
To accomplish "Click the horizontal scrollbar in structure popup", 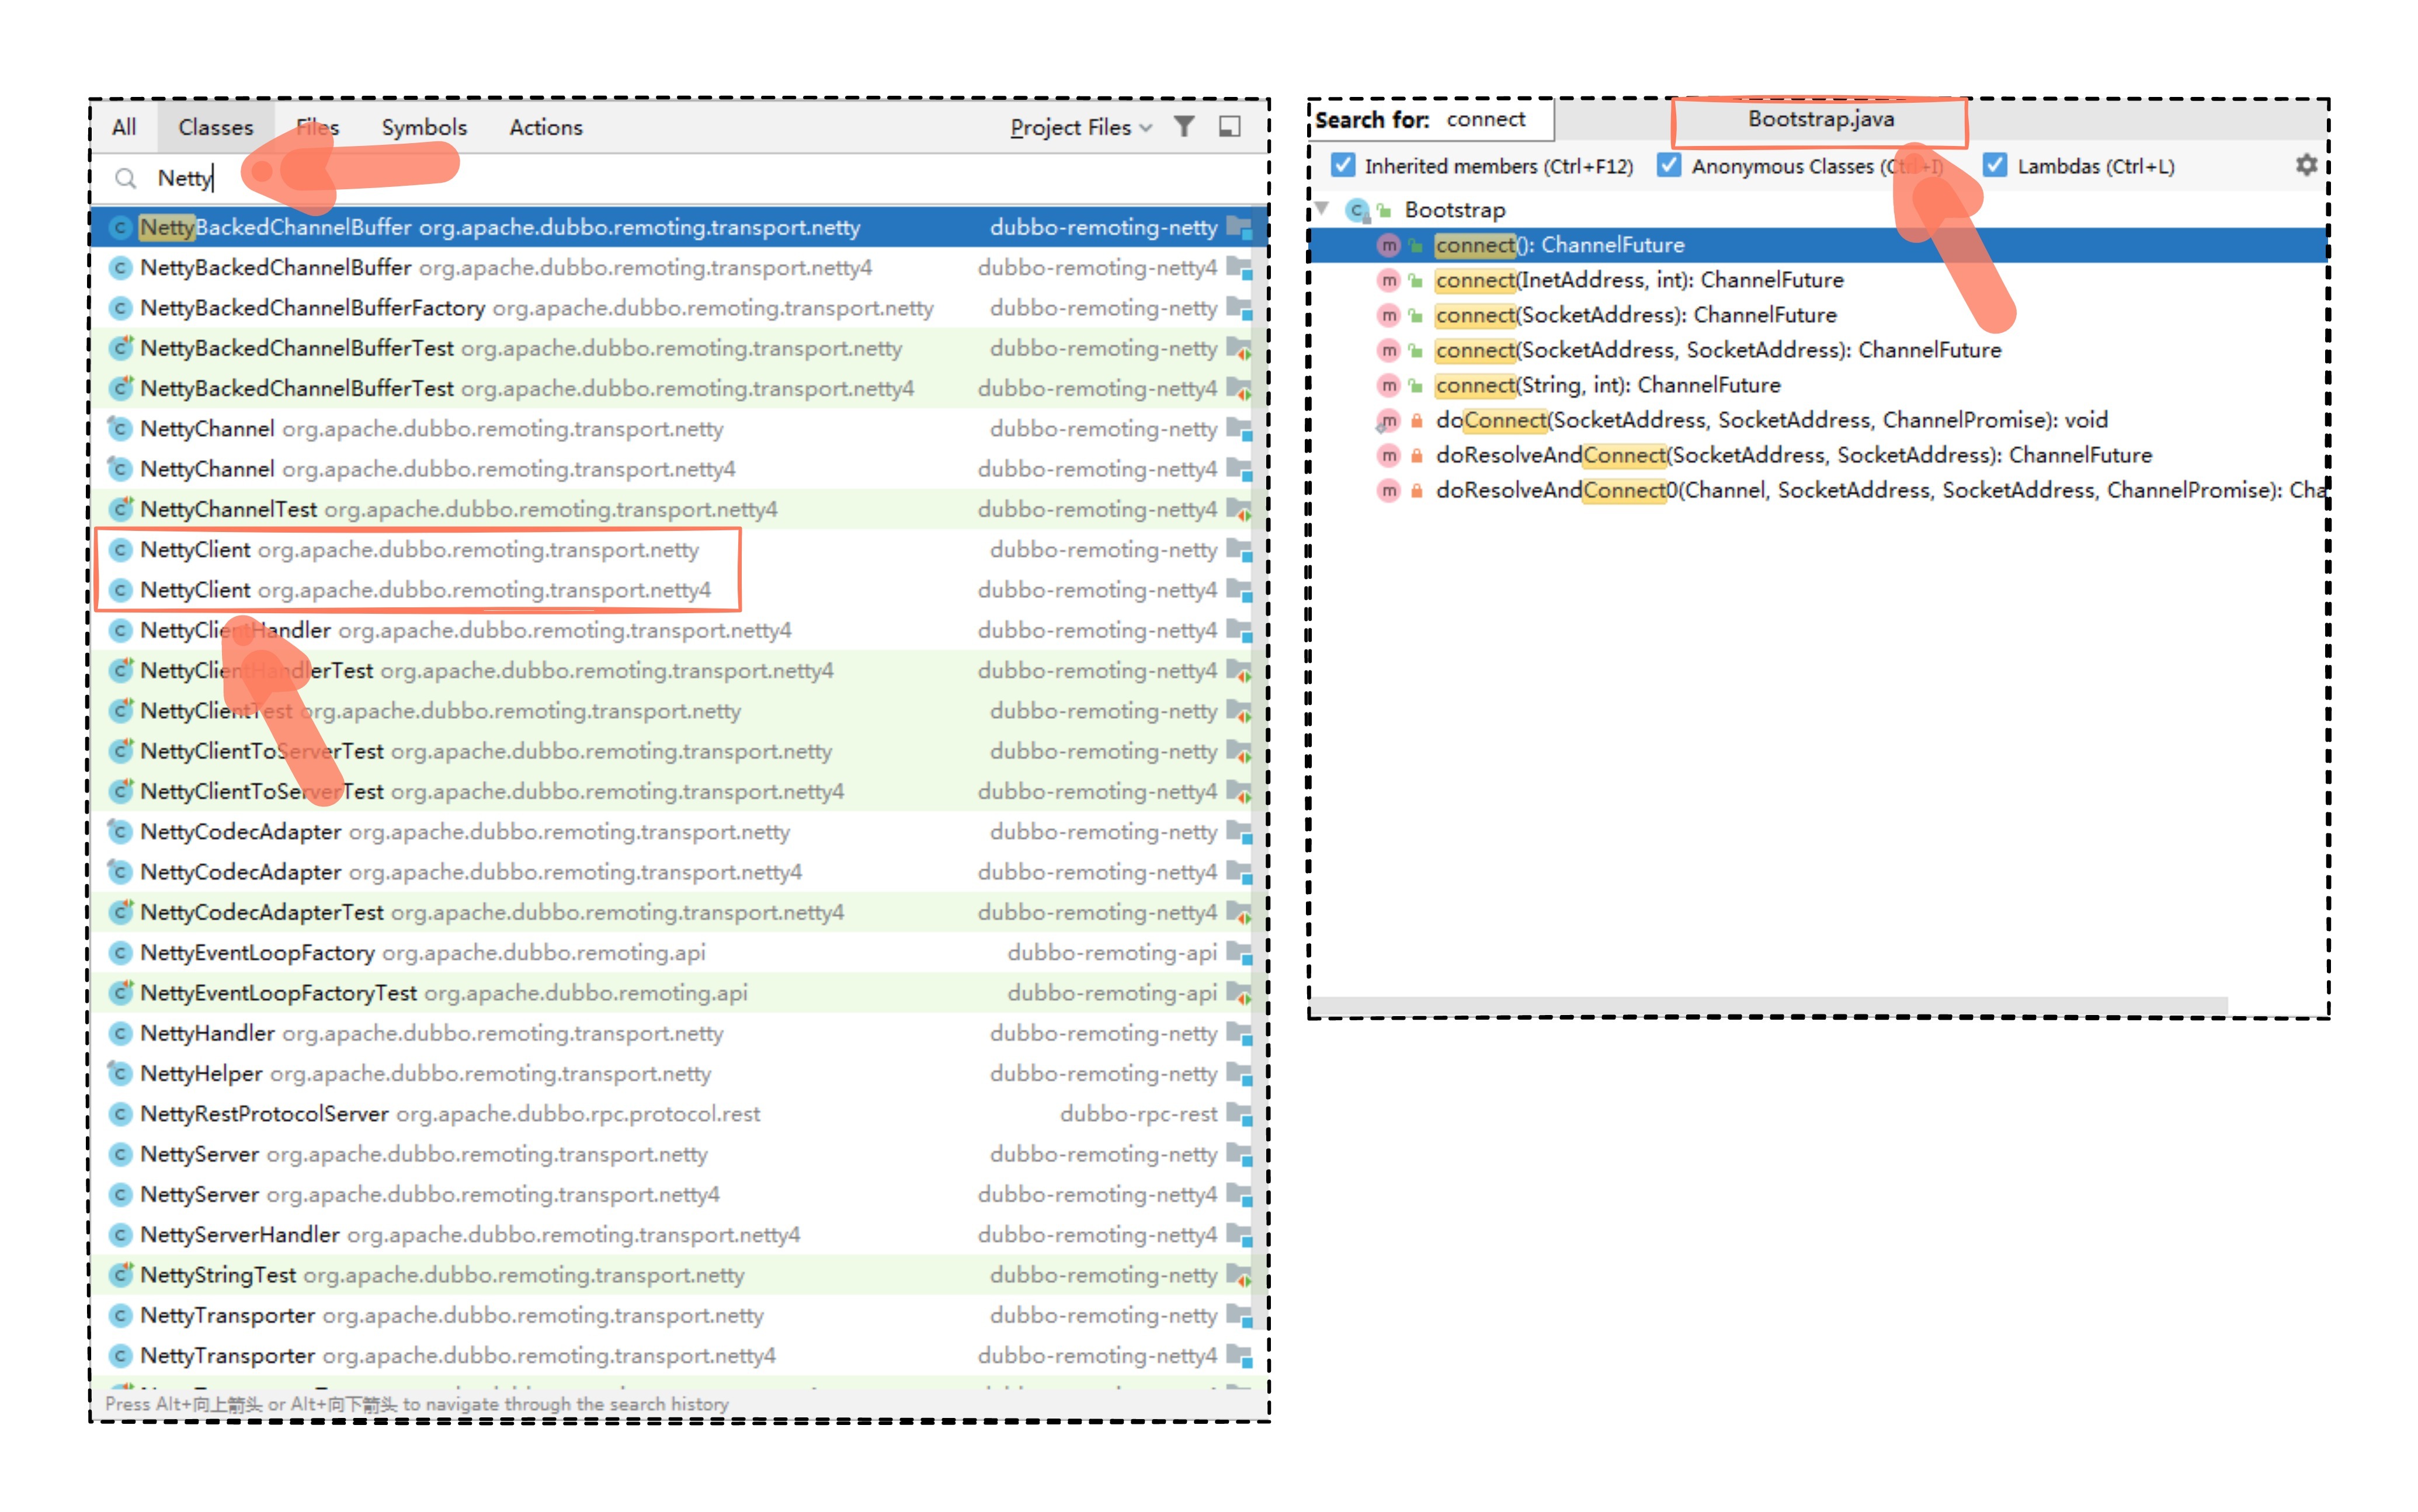I will [1768, 1004].
